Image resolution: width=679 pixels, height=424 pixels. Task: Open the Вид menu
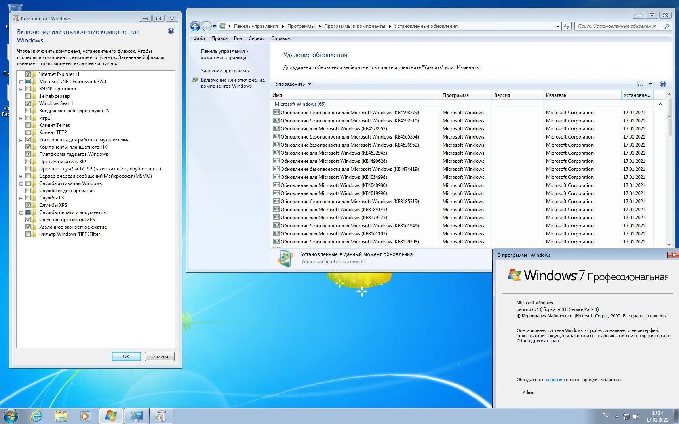238,38
